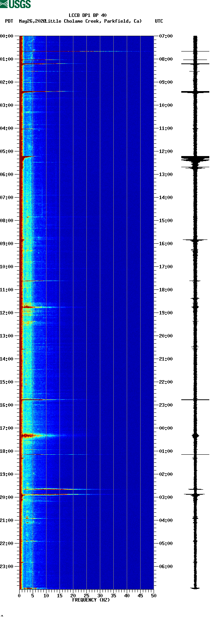Click the 08:00 PDT label on left axis
This screenshot has height=620, width=212.
[7, 221]
